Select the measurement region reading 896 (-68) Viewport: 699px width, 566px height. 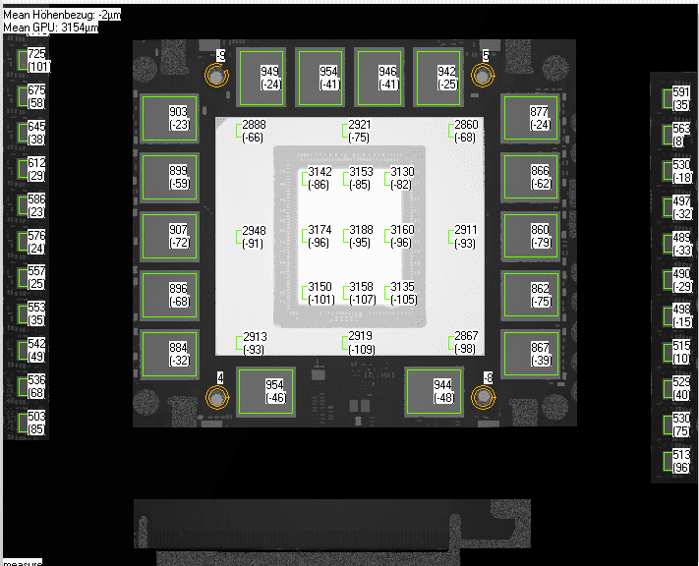(x=169, y=295)
